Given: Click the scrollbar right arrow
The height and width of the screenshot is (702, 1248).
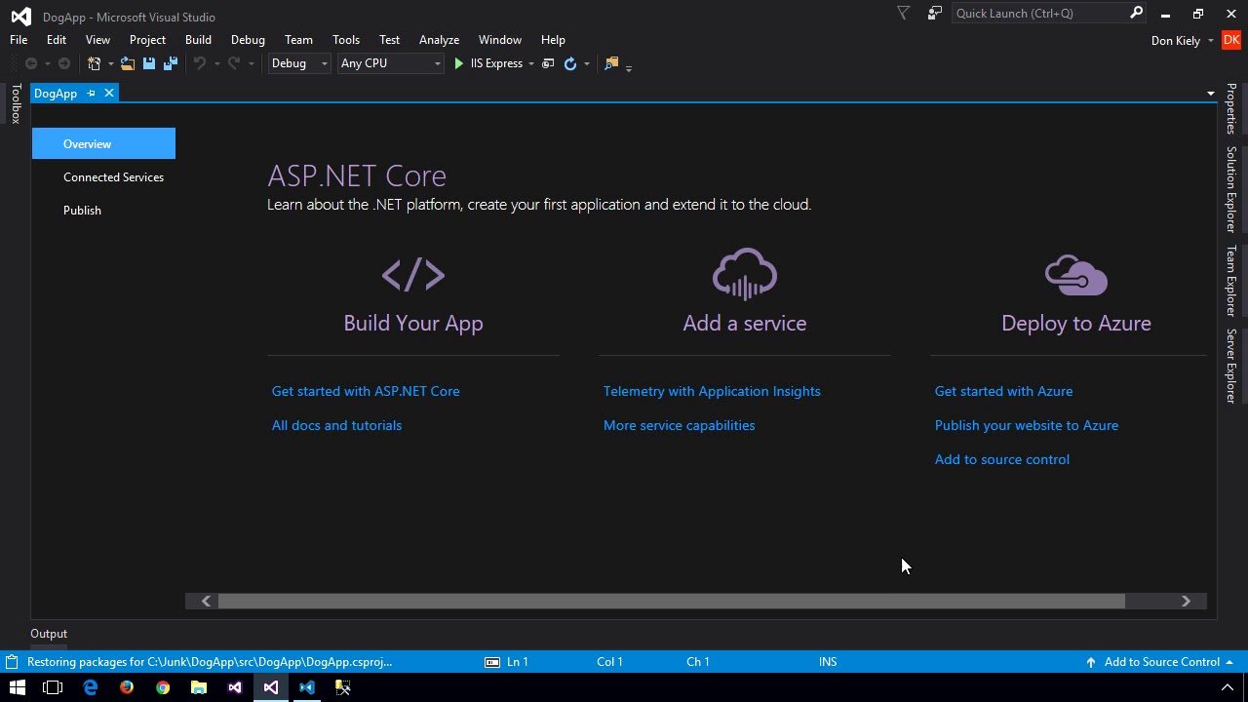Looking at the screenshot, I should tap(1186, 602).
